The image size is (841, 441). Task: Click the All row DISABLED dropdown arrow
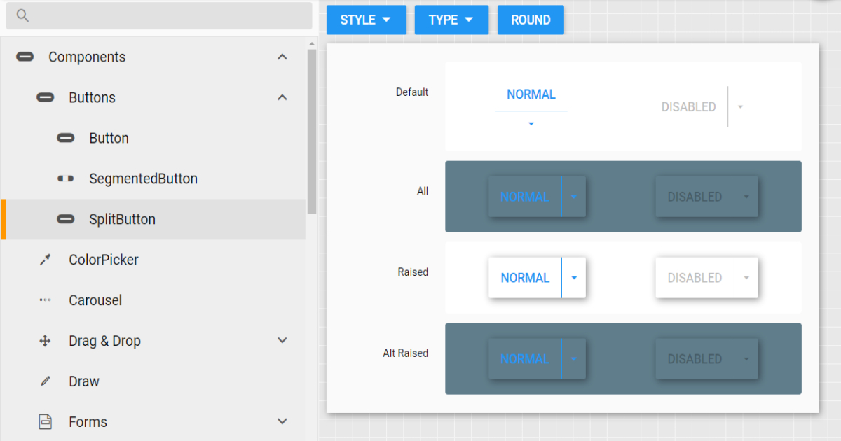click(746, 197)
